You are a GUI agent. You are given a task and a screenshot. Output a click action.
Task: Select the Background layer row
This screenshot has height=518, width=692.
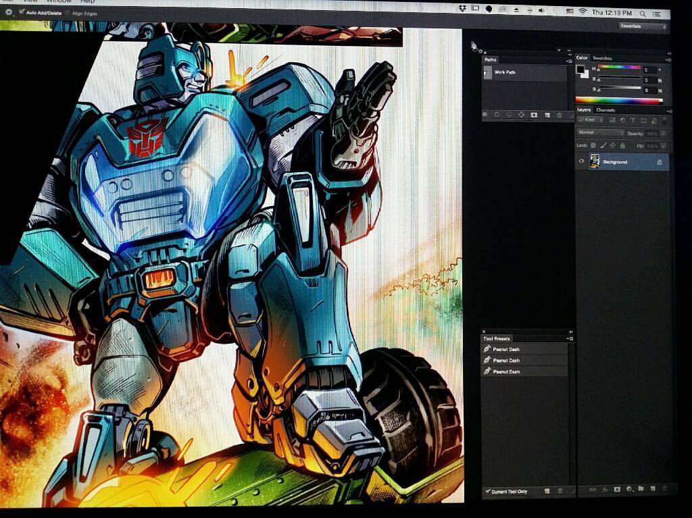pyautogui.click(x=622, y=162)
